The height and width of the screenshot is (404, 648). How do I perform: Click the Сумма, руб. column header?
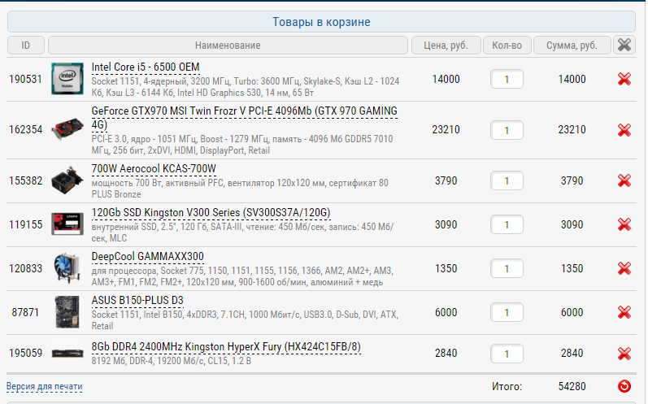pos(572,45)
